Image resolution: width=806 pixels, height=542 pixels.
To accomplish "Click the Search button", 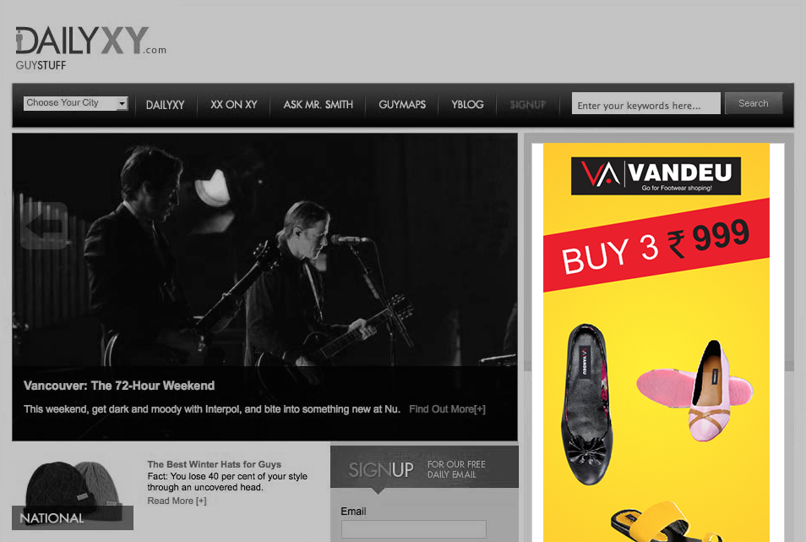I will [x=754, y=103].
